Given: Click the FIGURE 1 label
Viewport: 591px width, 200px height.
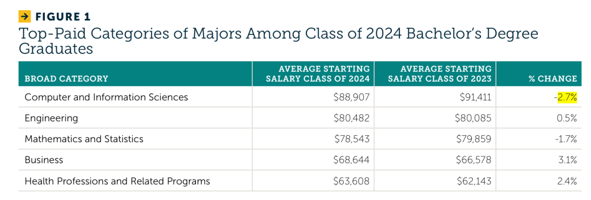Looking at the screenshot, I should coord(62,17).
